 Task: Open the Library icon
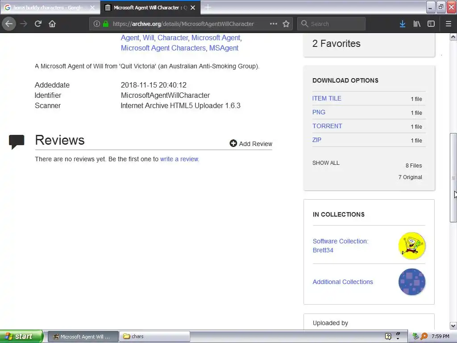pos(417,24)
